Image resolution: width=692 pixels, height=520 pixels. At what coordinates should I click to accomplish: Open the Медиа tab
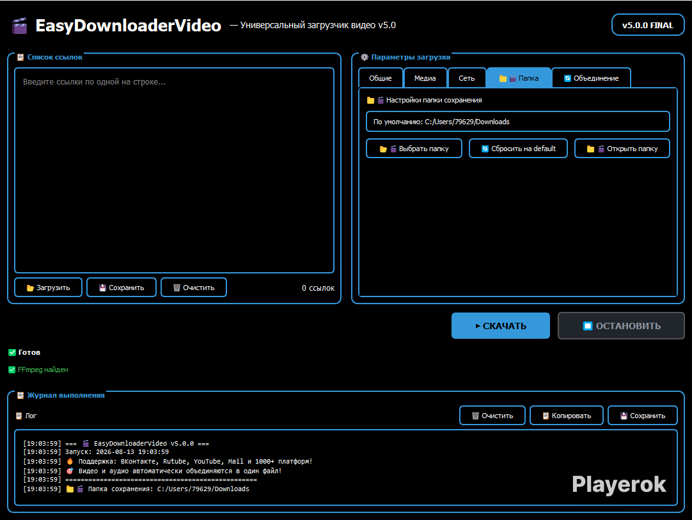[425, 78]
